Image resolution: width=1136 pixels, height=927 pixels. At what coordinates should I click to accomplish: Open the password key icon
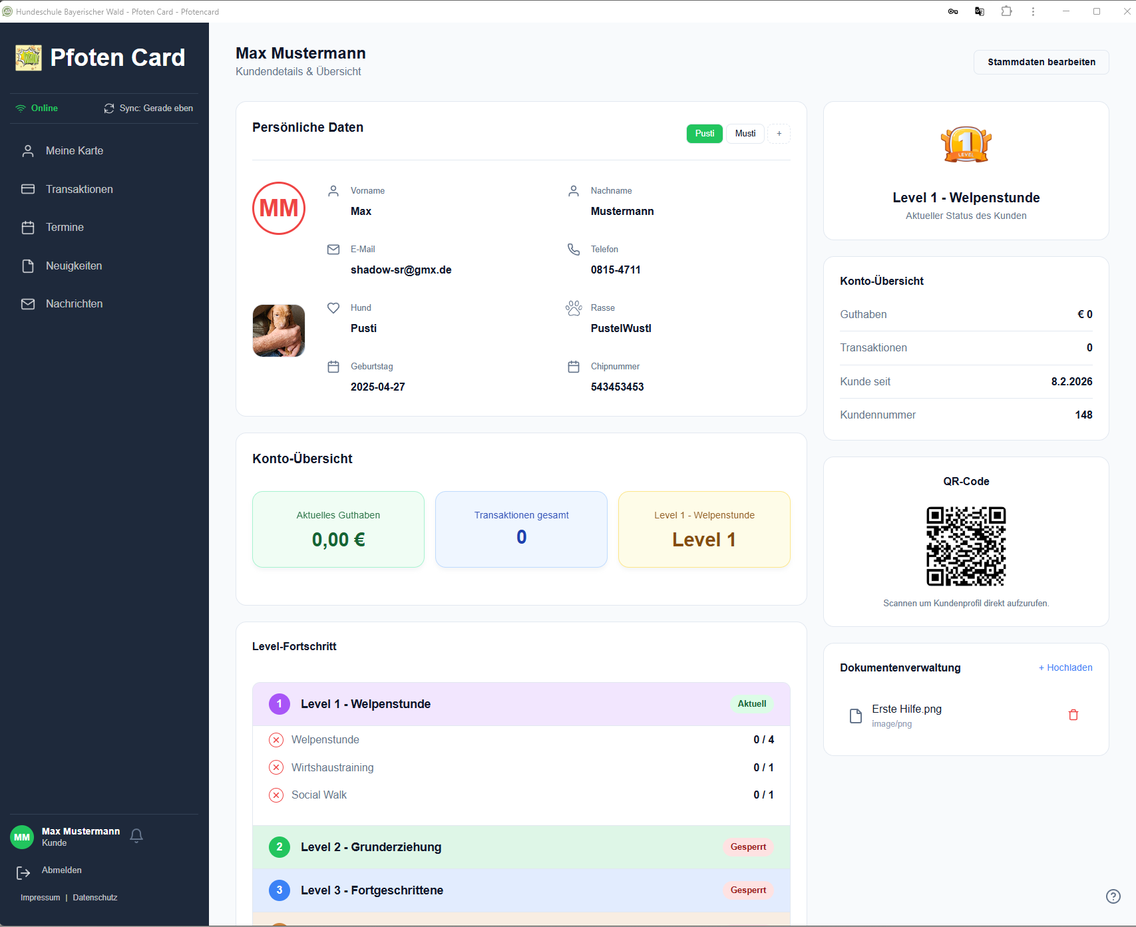(x=953, y=11)
